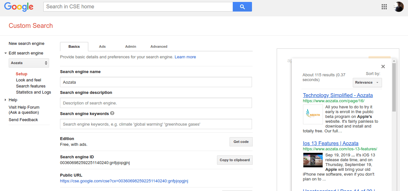Click the preview panel vertical scrollbar
Image resolution: width=408 pixels, height=191 pixels.
coord(394,87)
